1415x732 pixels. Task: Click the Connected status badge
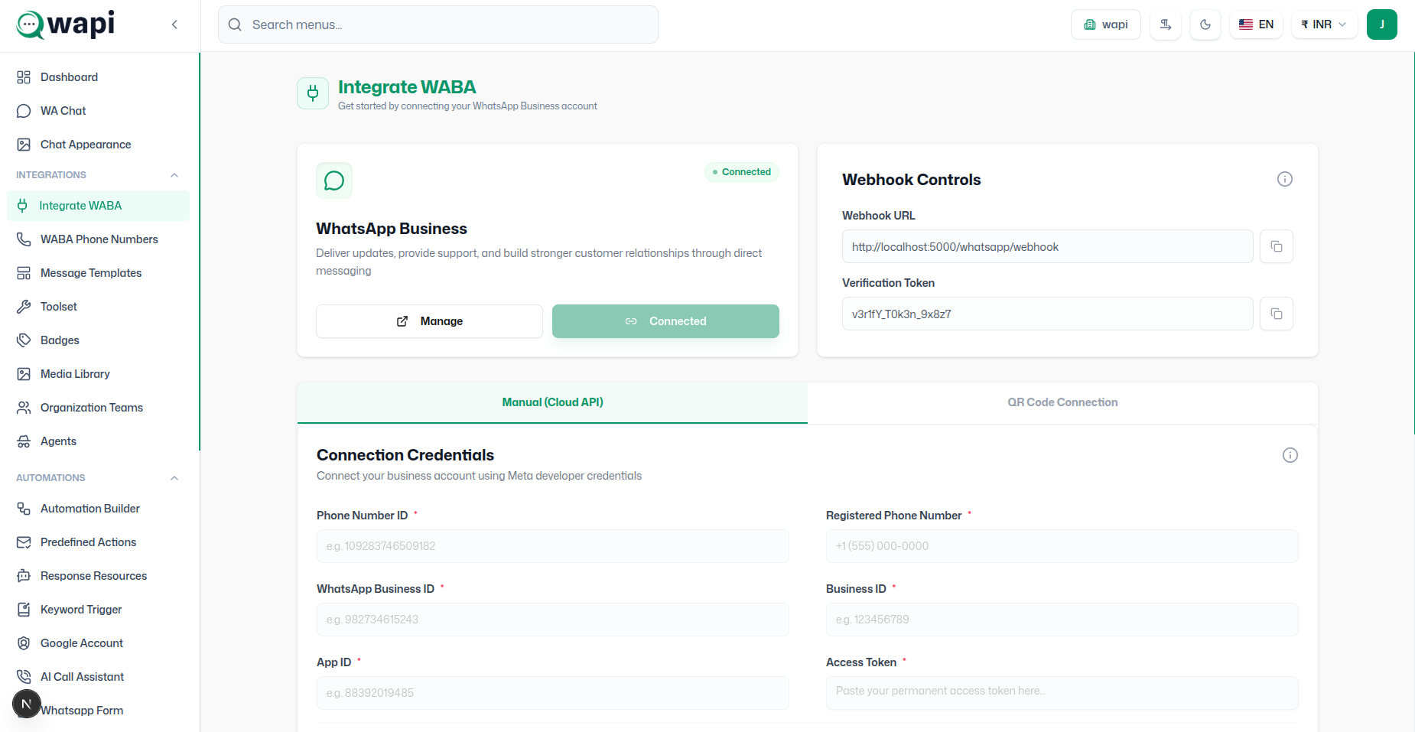pyautogui.click(x=742, y=172)
